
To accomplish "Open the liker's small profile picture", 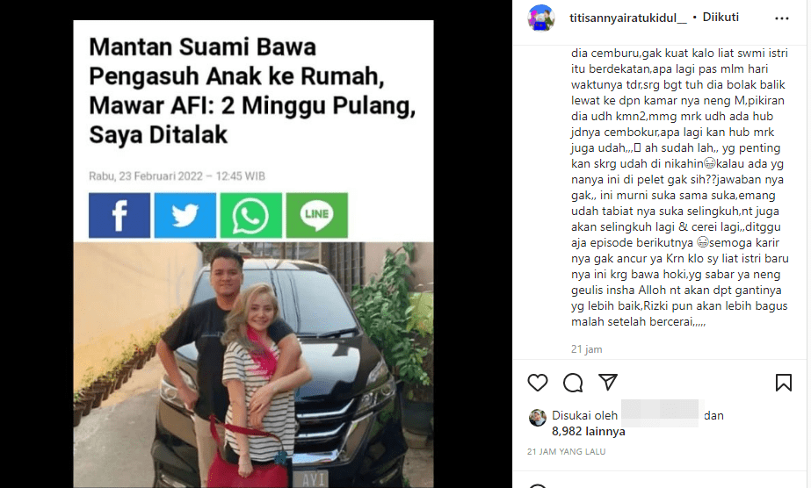I will 538,417.
